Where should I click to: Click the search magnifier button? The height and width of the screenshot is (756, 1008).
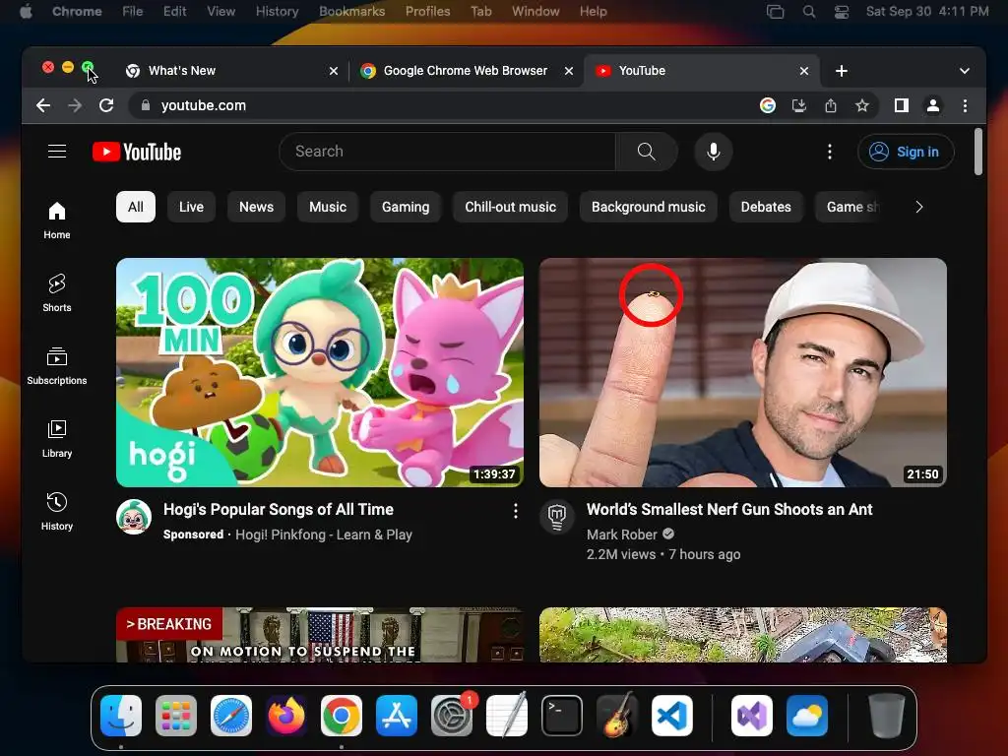pos(646,152)
